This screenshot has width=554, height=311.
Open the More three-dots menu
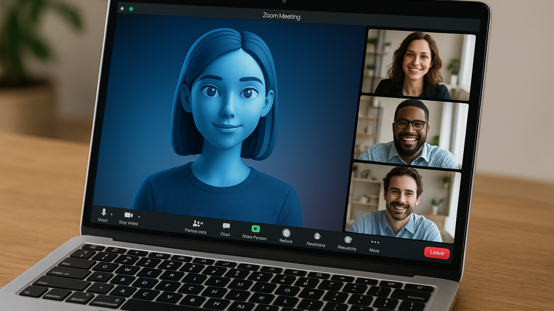click(x=375, y=242)
